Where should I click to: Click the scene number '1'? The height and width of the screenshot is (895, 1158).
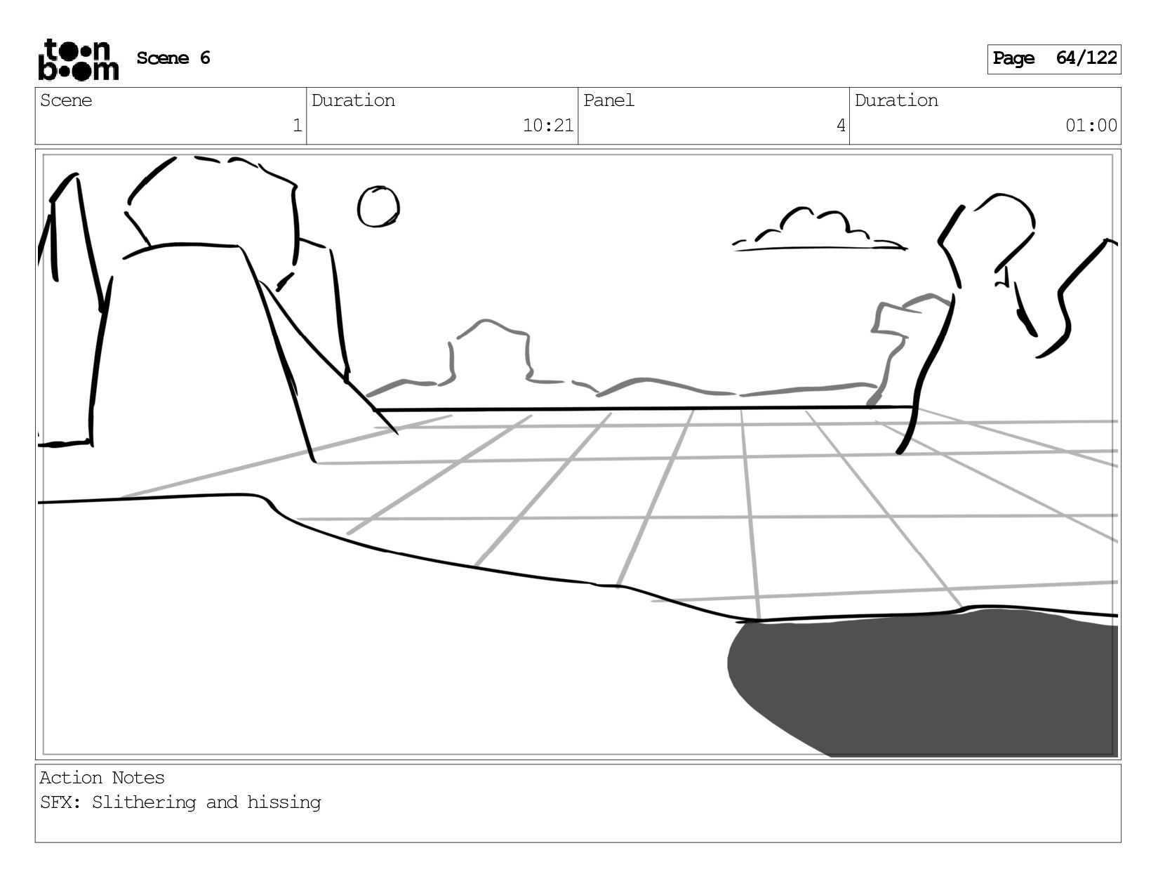coord(297,126)
